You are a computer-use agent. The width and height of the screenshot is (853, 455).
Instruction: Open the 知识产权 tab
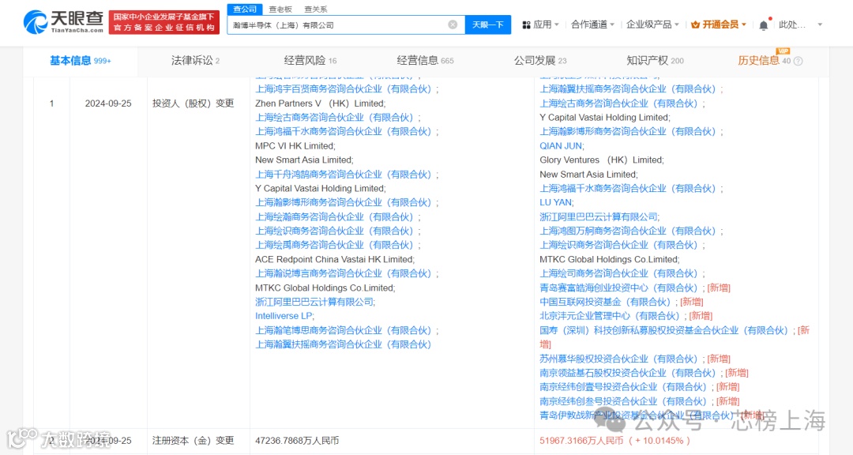point(655,60)
